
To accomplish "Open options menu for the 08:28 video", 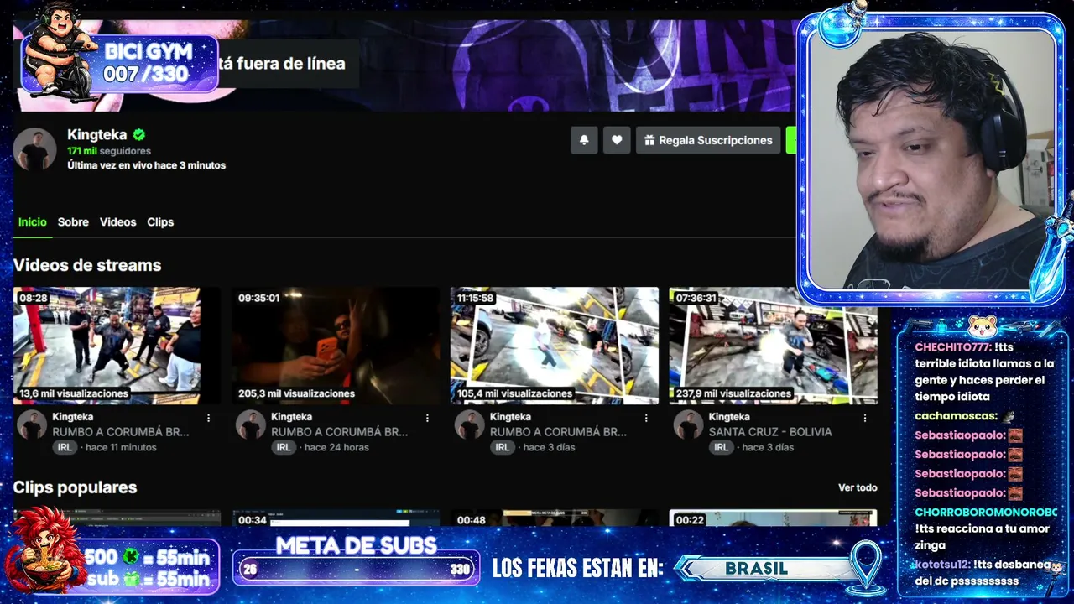I will tap(209, 418).
